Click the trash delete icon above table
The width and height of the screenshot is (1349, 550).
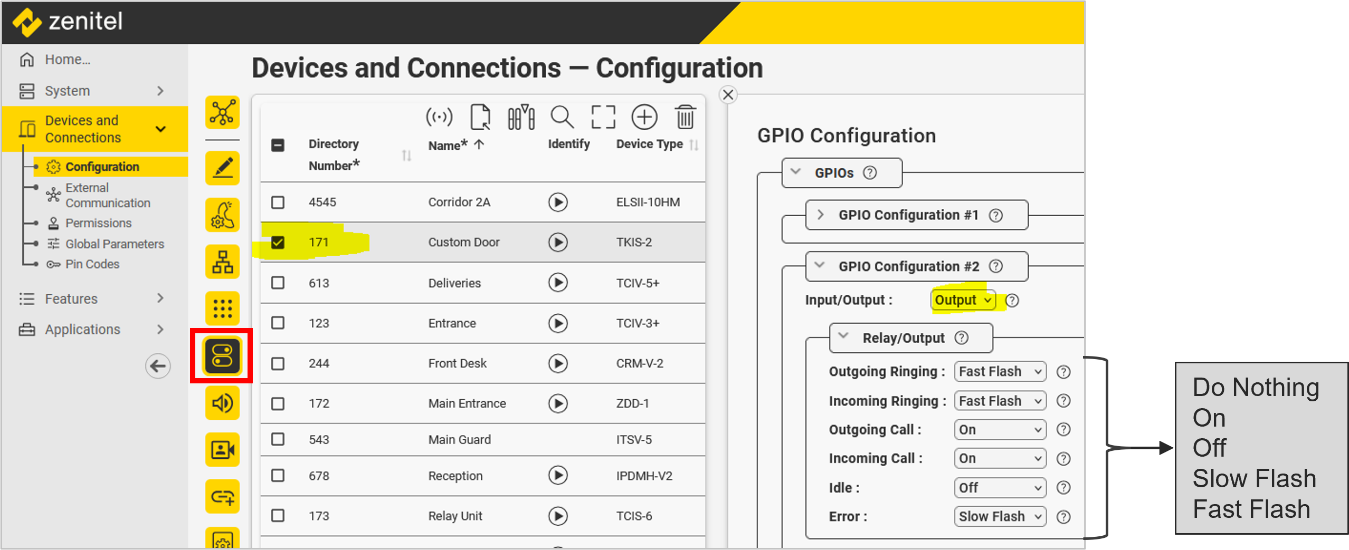coord(685,117)
